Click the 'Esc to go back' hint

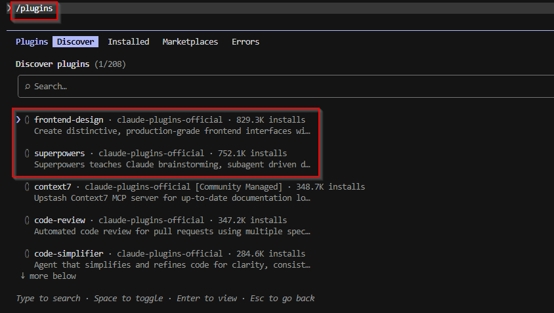pyautogui.click(x=282, y=299)
